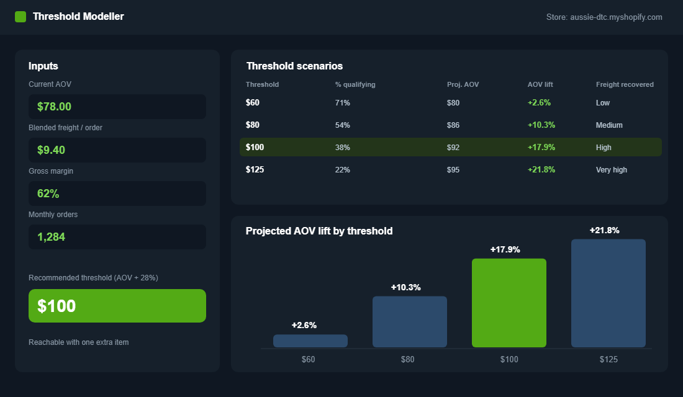Click the 38% qualifying value
The image size is (683, 397).
click(x=342, y=148)
